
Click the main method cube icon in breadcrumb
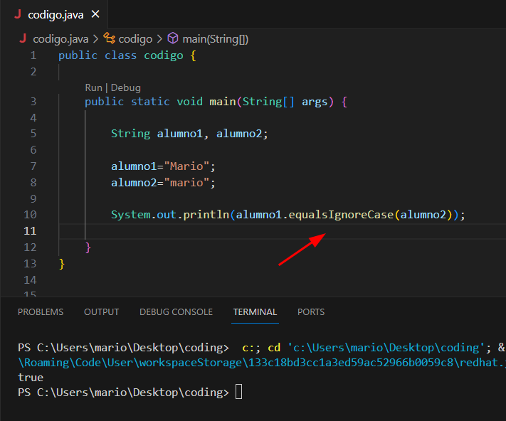click(173, 38)
